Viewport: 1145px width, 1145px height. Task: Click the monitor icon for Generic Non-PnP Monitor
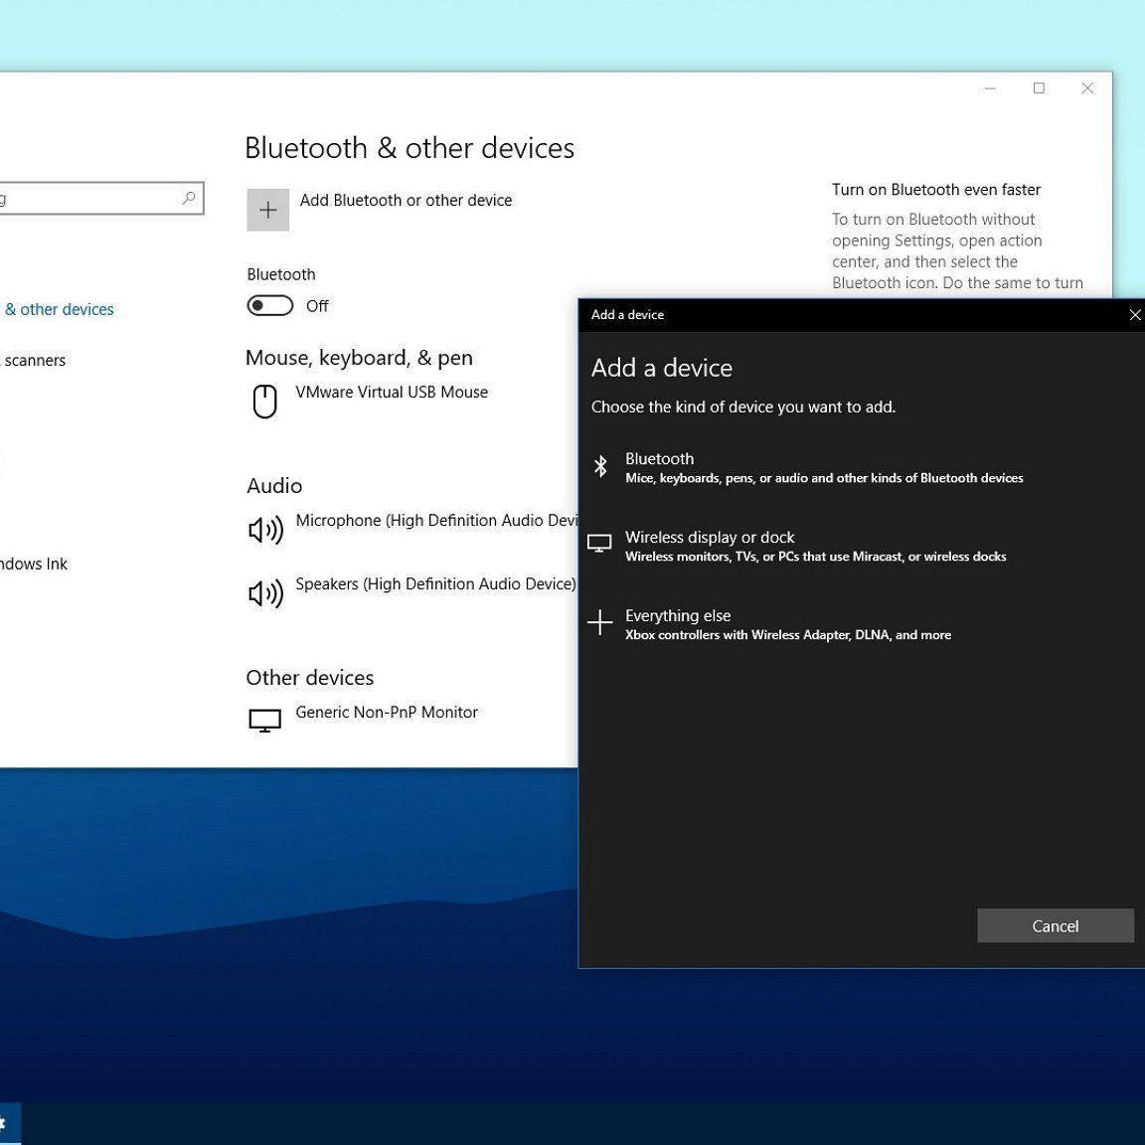(x=264, y=721)
